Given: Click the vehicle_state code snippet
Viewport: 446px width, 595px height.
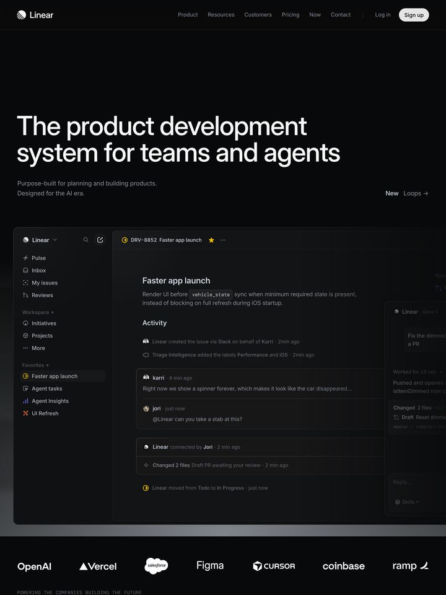Looking at the screenshot, I should click(x=211, y=294).
